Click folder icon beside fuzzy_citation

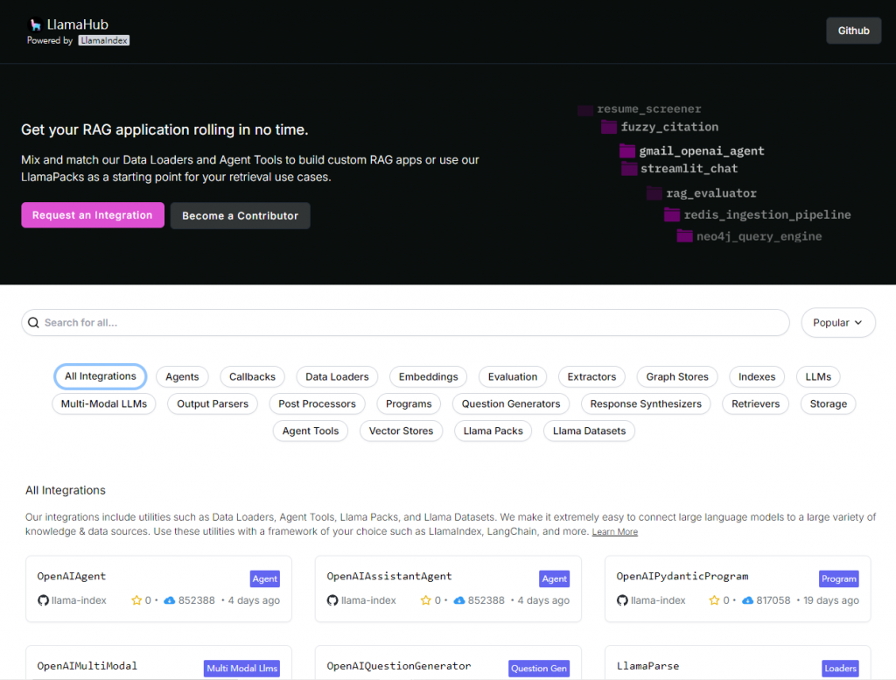tap(609, 127)
